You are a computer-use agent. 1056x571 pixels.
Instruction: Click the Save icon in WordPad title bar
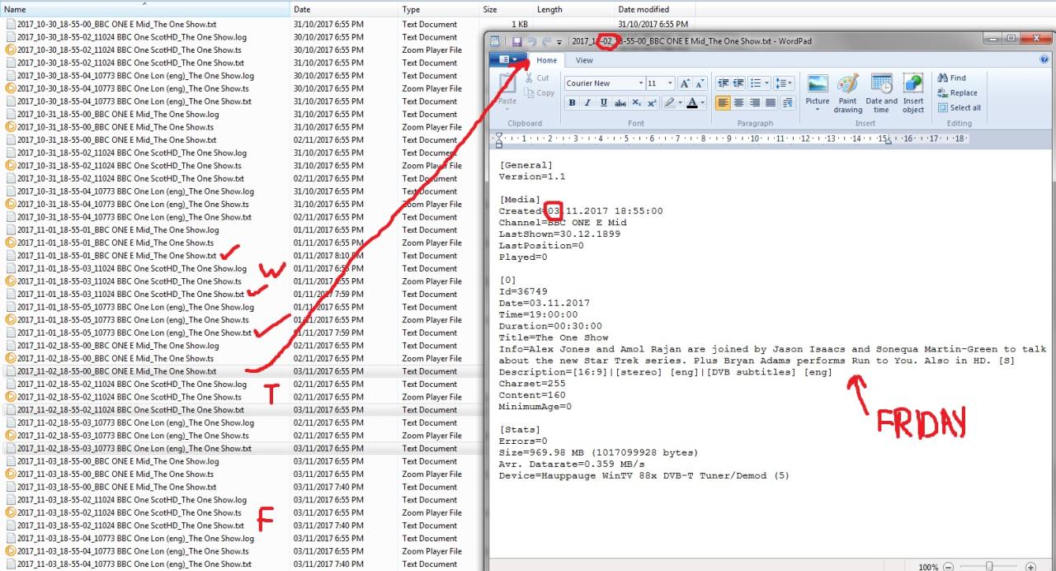[517, 41]
